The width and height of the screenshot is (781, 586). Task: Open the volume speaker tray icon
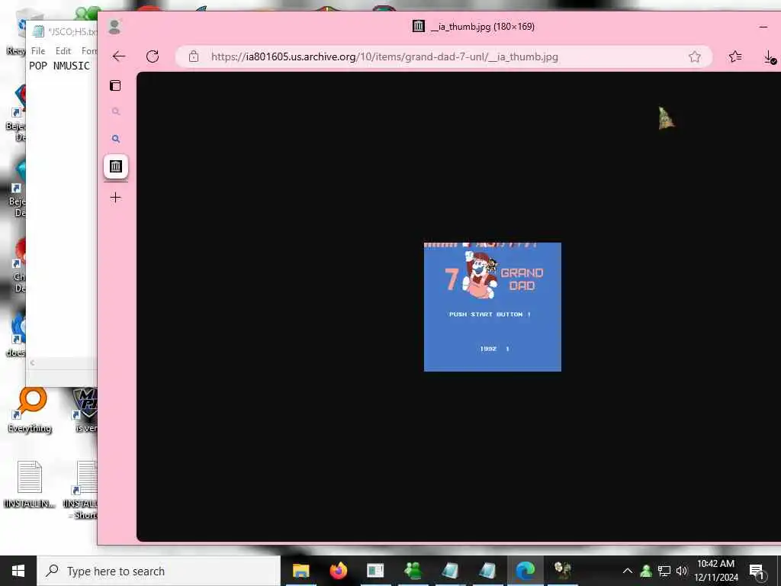[x=681, y=571]
